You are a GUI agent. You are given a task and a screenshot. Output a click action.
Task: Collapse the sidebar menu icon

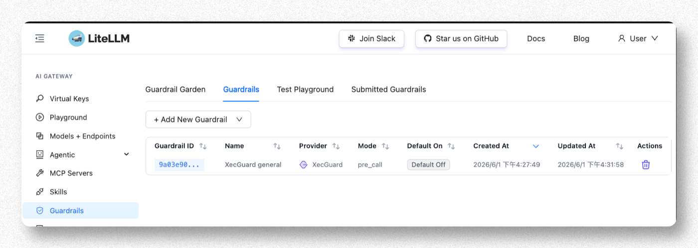[40, 38]
